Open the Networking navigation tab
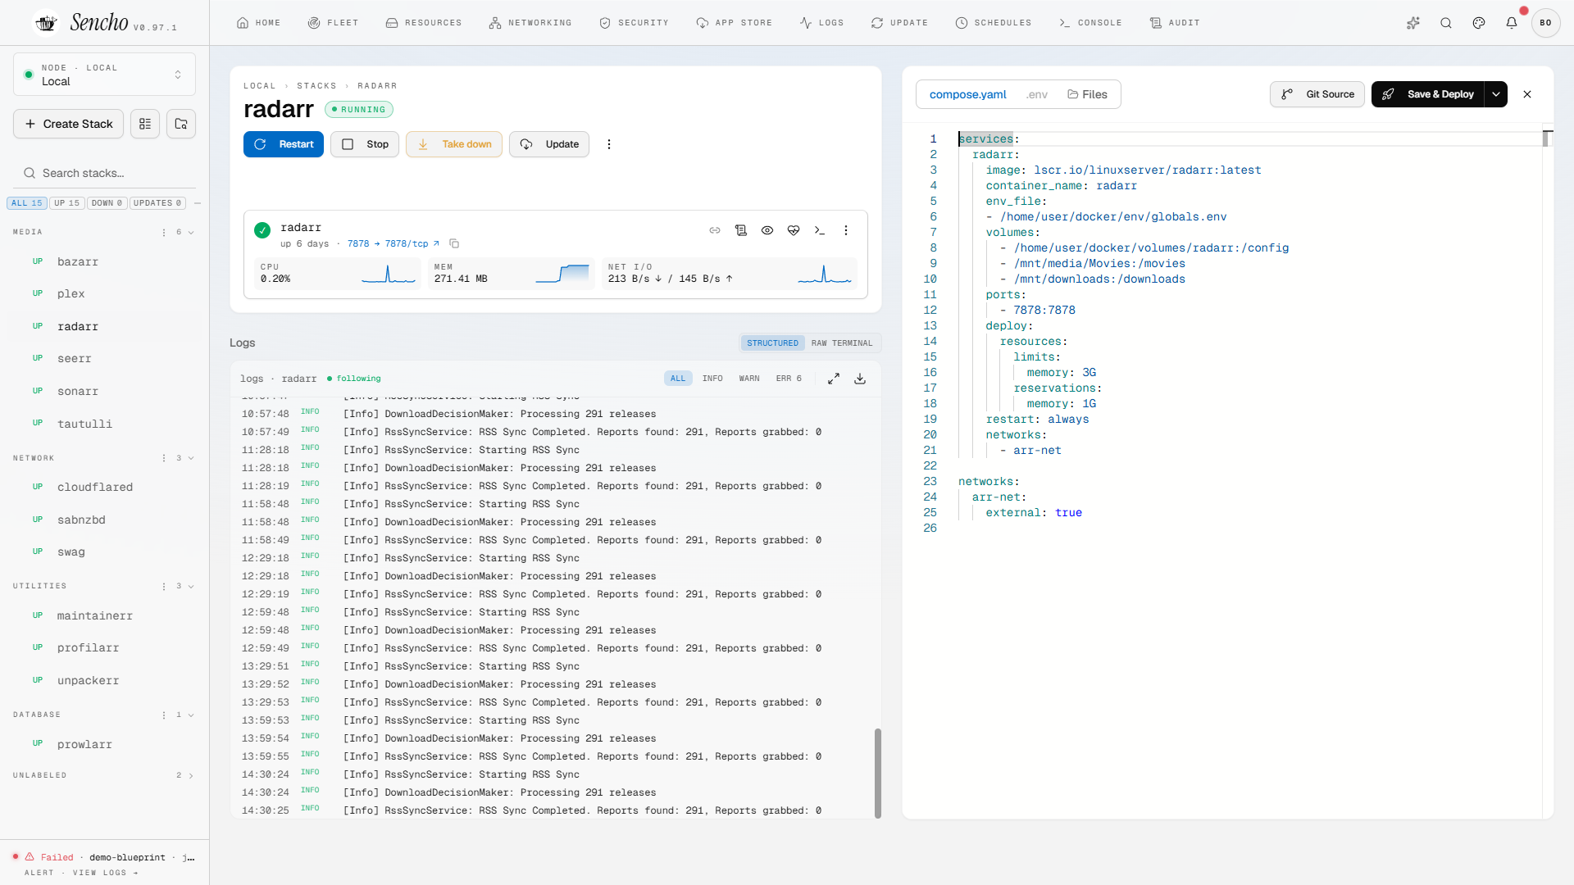 (x=530, y=23)
